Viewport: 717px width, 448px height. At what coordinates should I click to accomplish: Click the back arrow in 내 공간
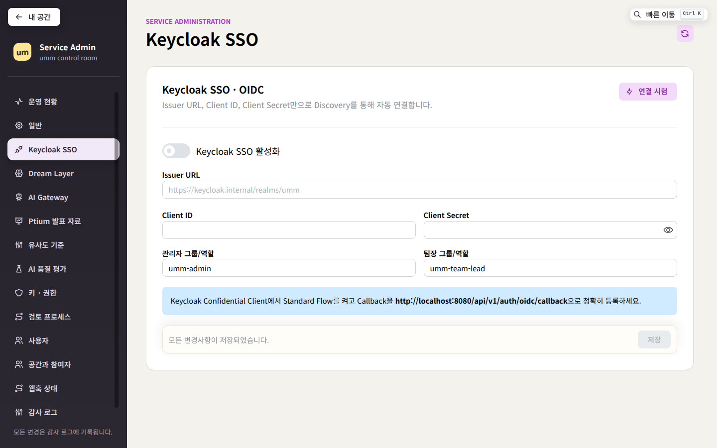pos(19,17)
